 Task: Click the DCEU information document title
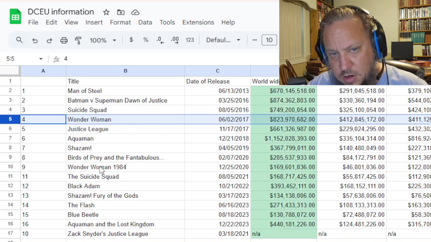[x=61, y=12]
